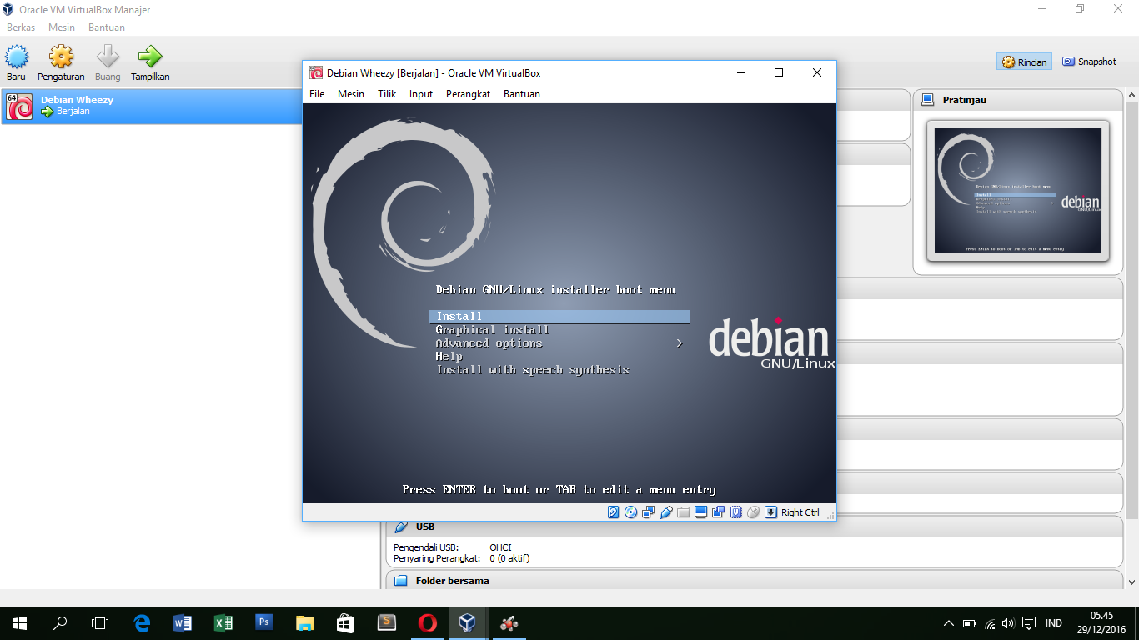Click the greyed Buang toolbar icon
This screenshot has width=1139, height=640.
tap(108, 57)
